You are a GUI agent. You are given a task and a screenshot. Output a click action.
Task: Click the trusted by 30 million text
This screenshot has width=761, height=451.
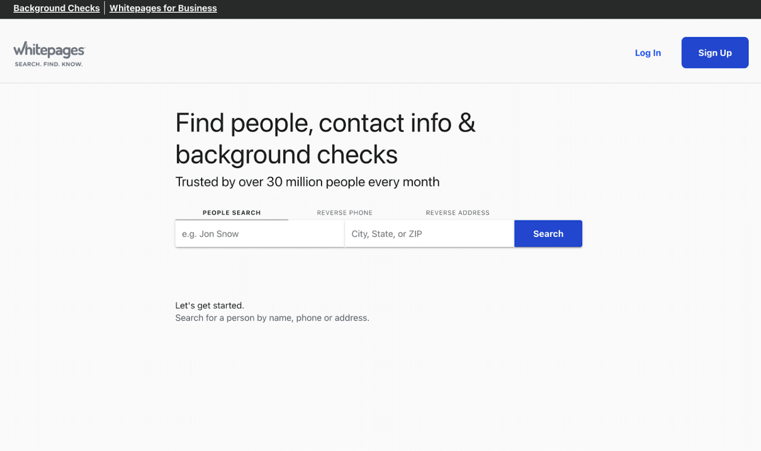coord(307,182)
